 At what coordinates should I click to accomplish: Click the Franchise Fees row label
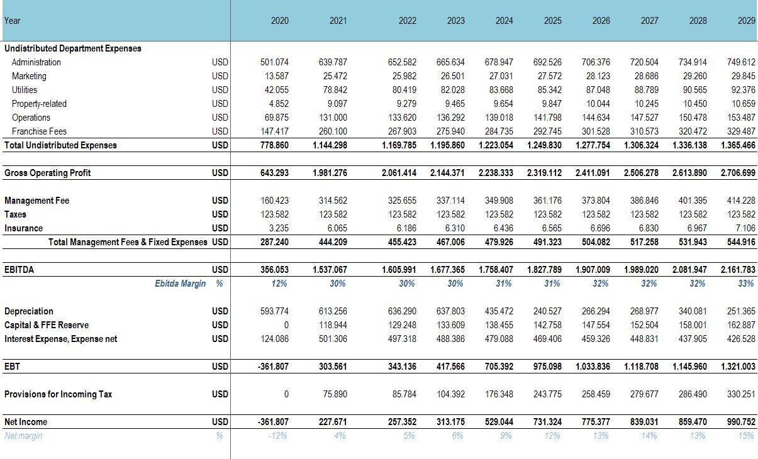tap(39, 131)
